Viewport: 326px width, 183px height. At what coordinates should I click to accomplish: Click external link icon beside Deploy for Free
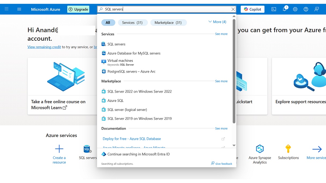tap(223, 139)
